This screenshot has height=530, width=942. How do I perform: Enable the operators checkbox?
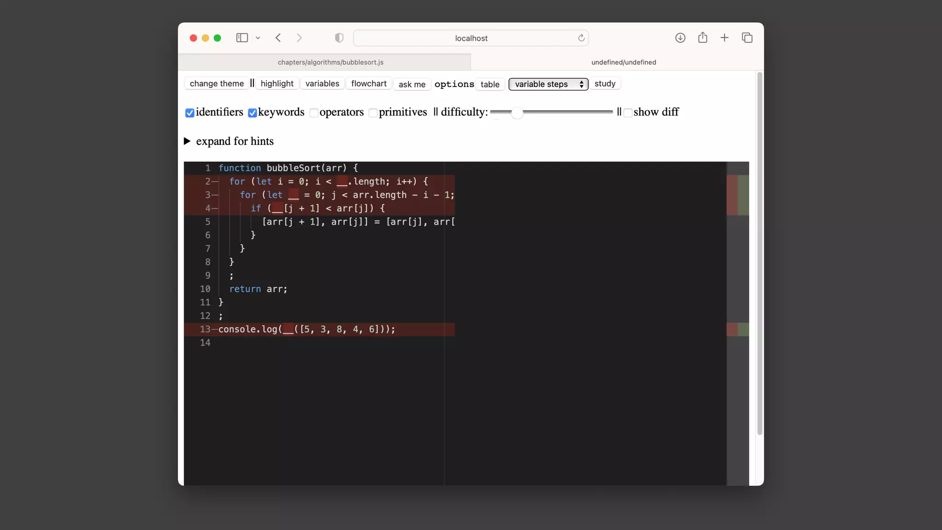point(314,113)
